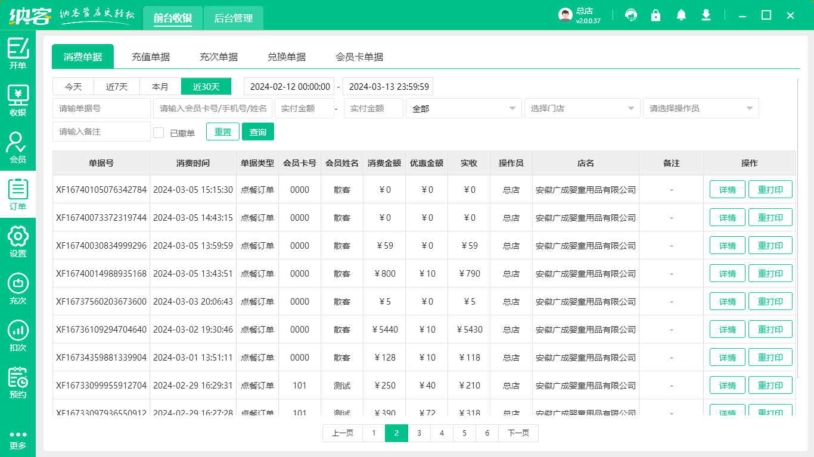The width and height of the screenshot is (814, 457).
Task: Switch to 后台管理 mode
Action: point(233,18)
